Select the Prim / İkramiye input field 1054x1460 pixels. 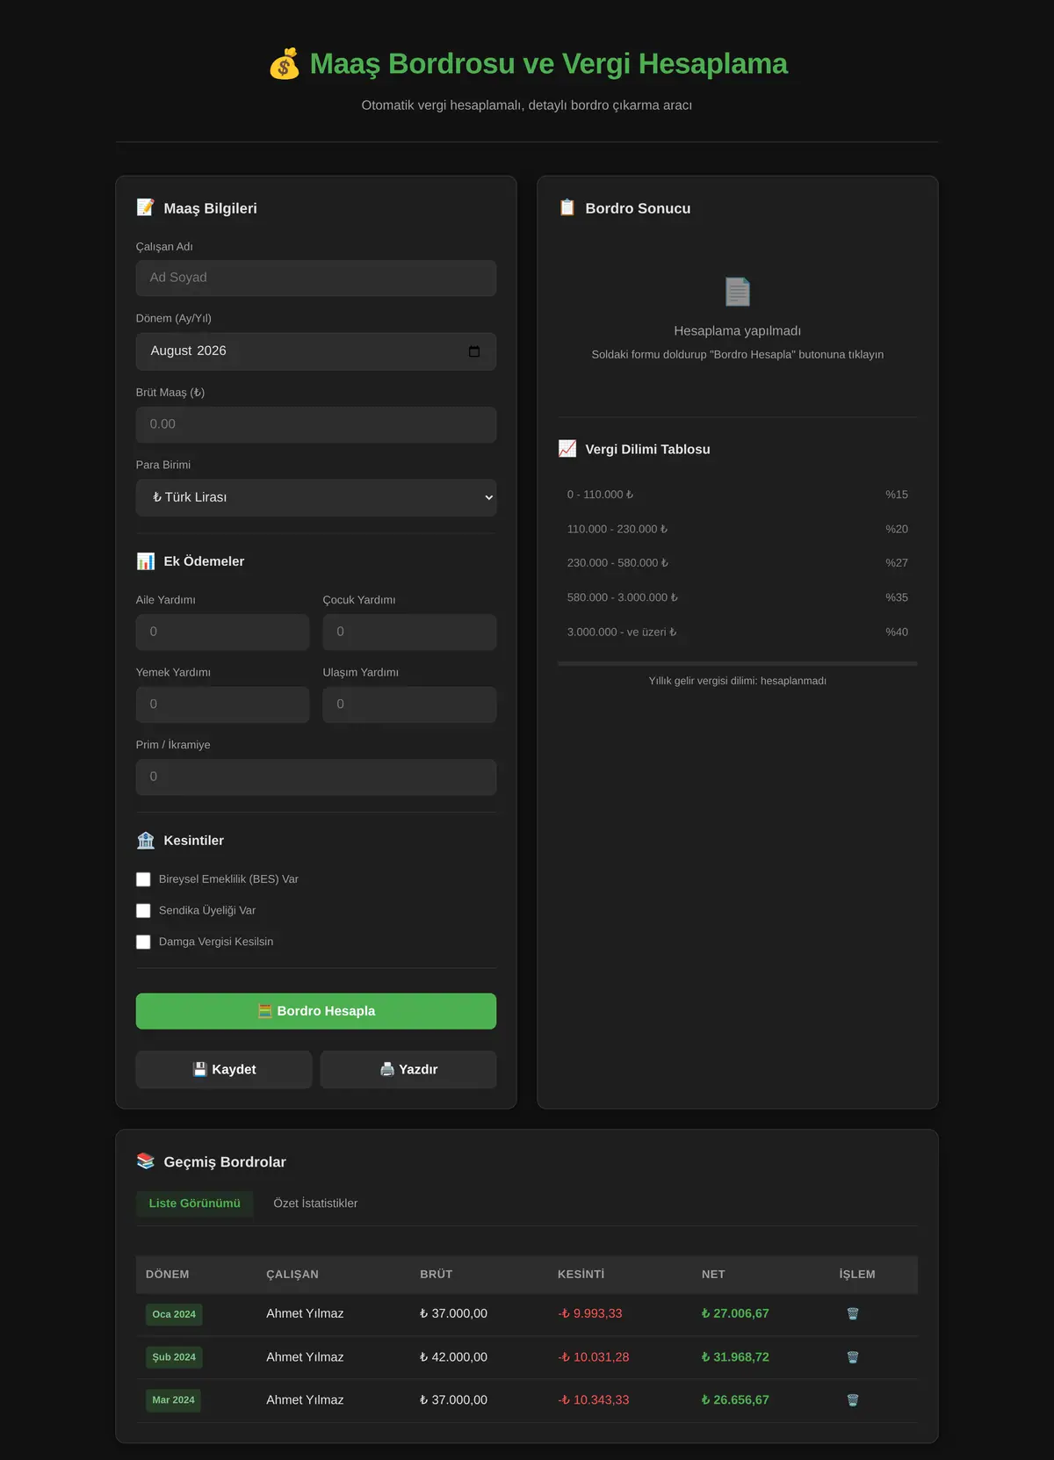click(316, 777)
